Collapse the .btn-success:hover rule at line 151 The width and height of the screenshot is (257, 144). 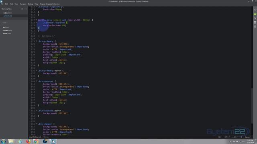(36, 110)
